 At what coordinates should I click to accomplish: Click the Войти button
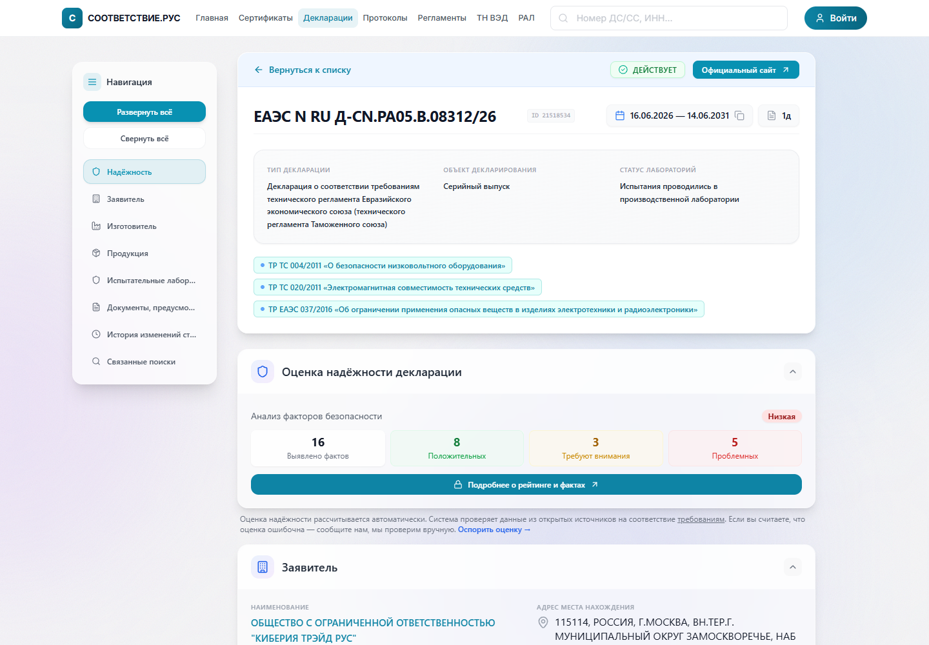(835, 18)
